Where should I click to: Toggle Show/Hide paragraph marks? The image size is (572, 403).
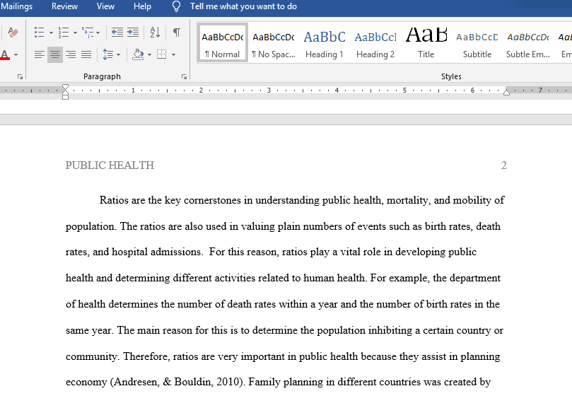coord(177,33)
